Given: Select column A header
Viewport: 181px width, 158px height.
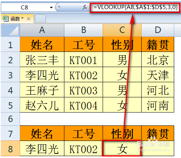Looking at the screenshot, I should 42,30.
